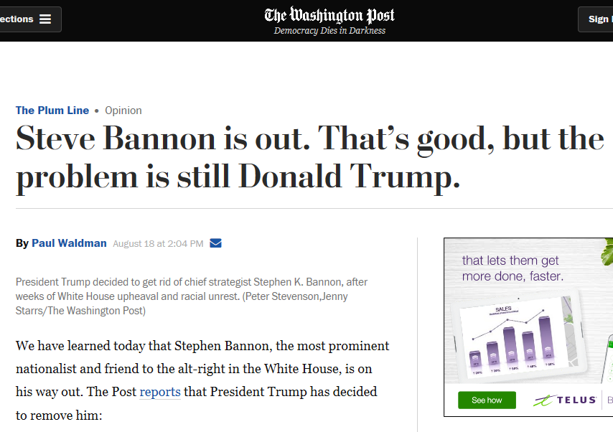Open author Paul Waldman's page
Viewport: 613px width, 432px height.
(69, 243)
